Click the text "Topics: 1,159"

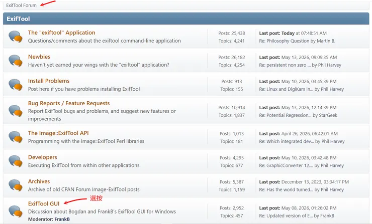(232, 190)
